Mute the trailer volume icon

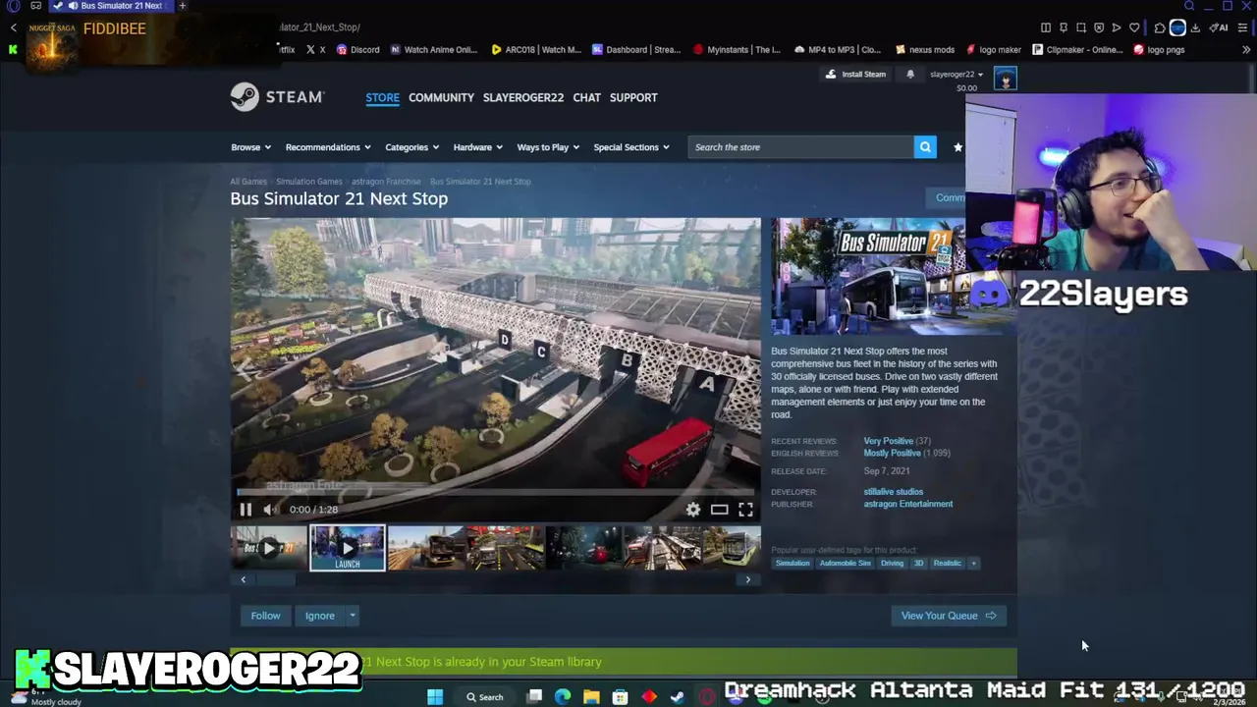270,509
